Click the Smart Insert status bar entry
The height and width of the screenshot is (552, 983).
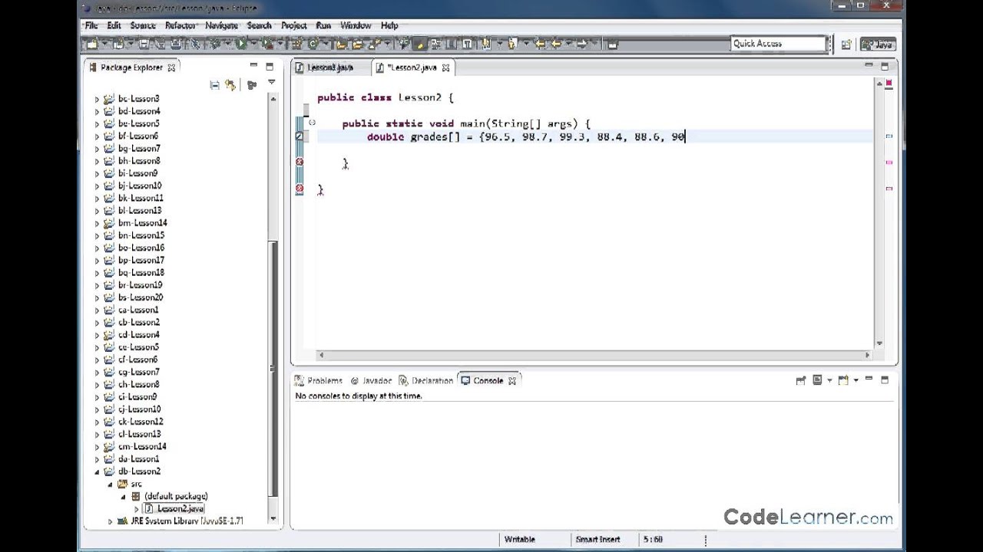tap(597, 540)
